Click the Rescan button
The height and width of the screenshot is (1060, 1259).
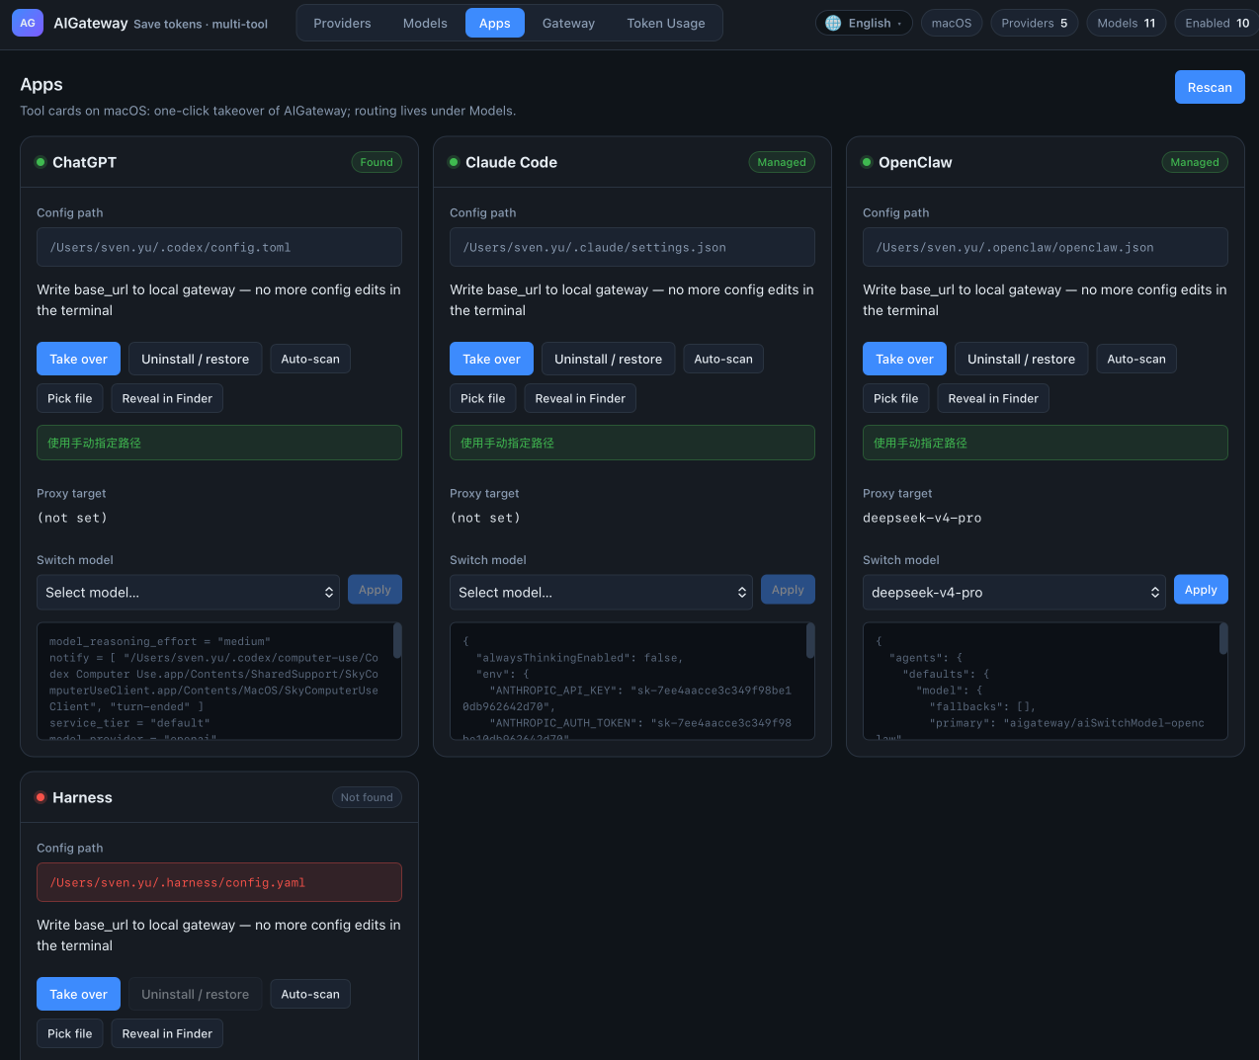coord(1210,87)
